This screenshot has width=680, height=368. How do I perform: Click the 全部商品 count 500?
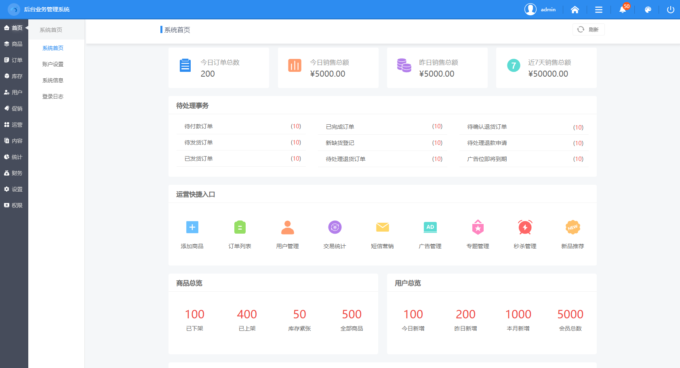click(352, 314)
